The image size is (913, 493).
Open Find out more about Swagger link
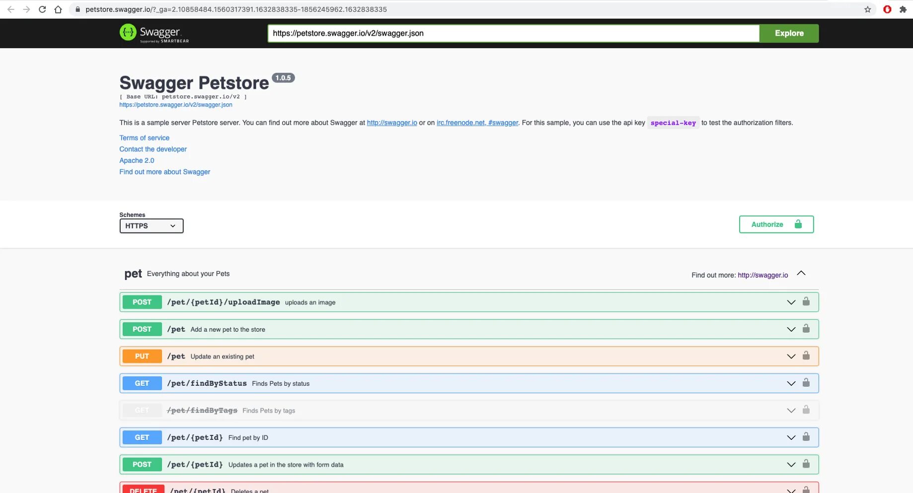164,172
